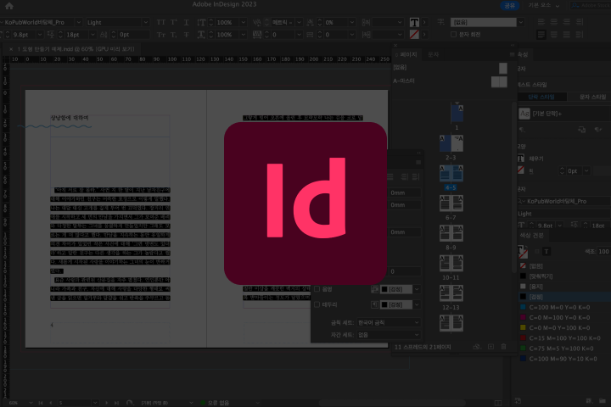Click the KoPubWorld font field in Properties
Image resolution: width=611 pixels, height=407 pixels.
coord(564,201)
